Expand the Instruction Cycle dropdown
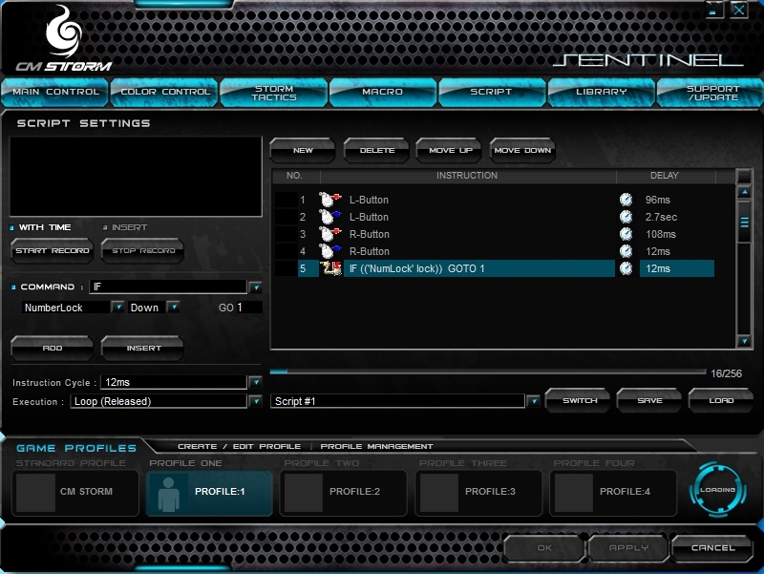 (x=255, y=382)
